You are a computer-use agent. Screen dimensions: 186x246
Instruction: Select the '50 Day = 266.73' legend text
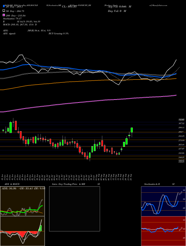point(15,11)
